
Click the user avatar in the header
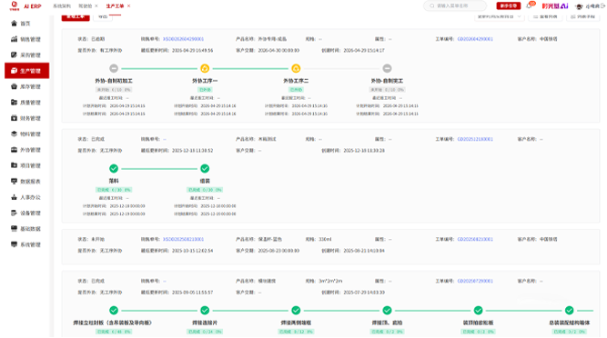[579, 6]
